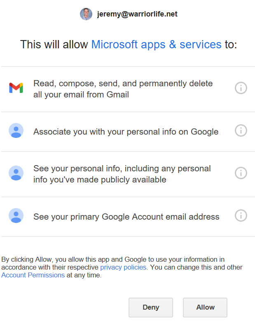Click person icon beside primary Google Account email
This screenshot has width=255, height=322.
coord(16,215)
